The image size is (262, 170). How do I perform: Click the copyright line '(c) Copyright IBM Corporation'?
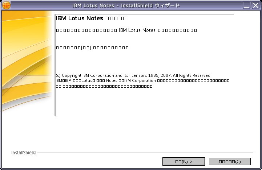[x=133, y=75]
